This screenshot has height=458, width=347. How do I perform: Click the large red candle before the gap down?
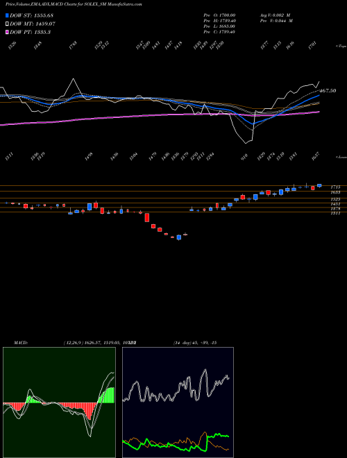point(147,218)
